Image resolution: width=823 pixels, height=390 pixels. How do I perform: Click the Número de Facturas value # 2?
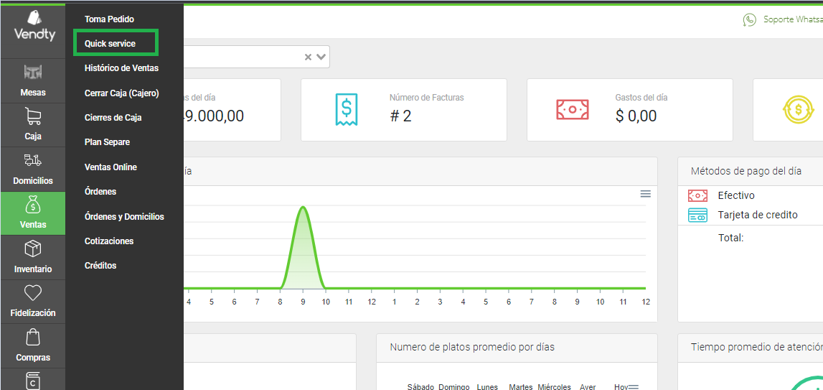[x=401, y=116]
